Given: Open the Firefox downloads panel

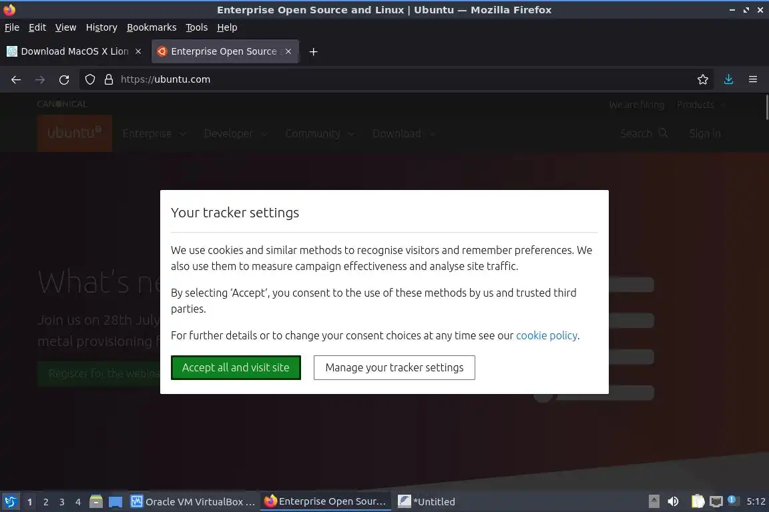Looking at the screenshot, I should point(728,79).
